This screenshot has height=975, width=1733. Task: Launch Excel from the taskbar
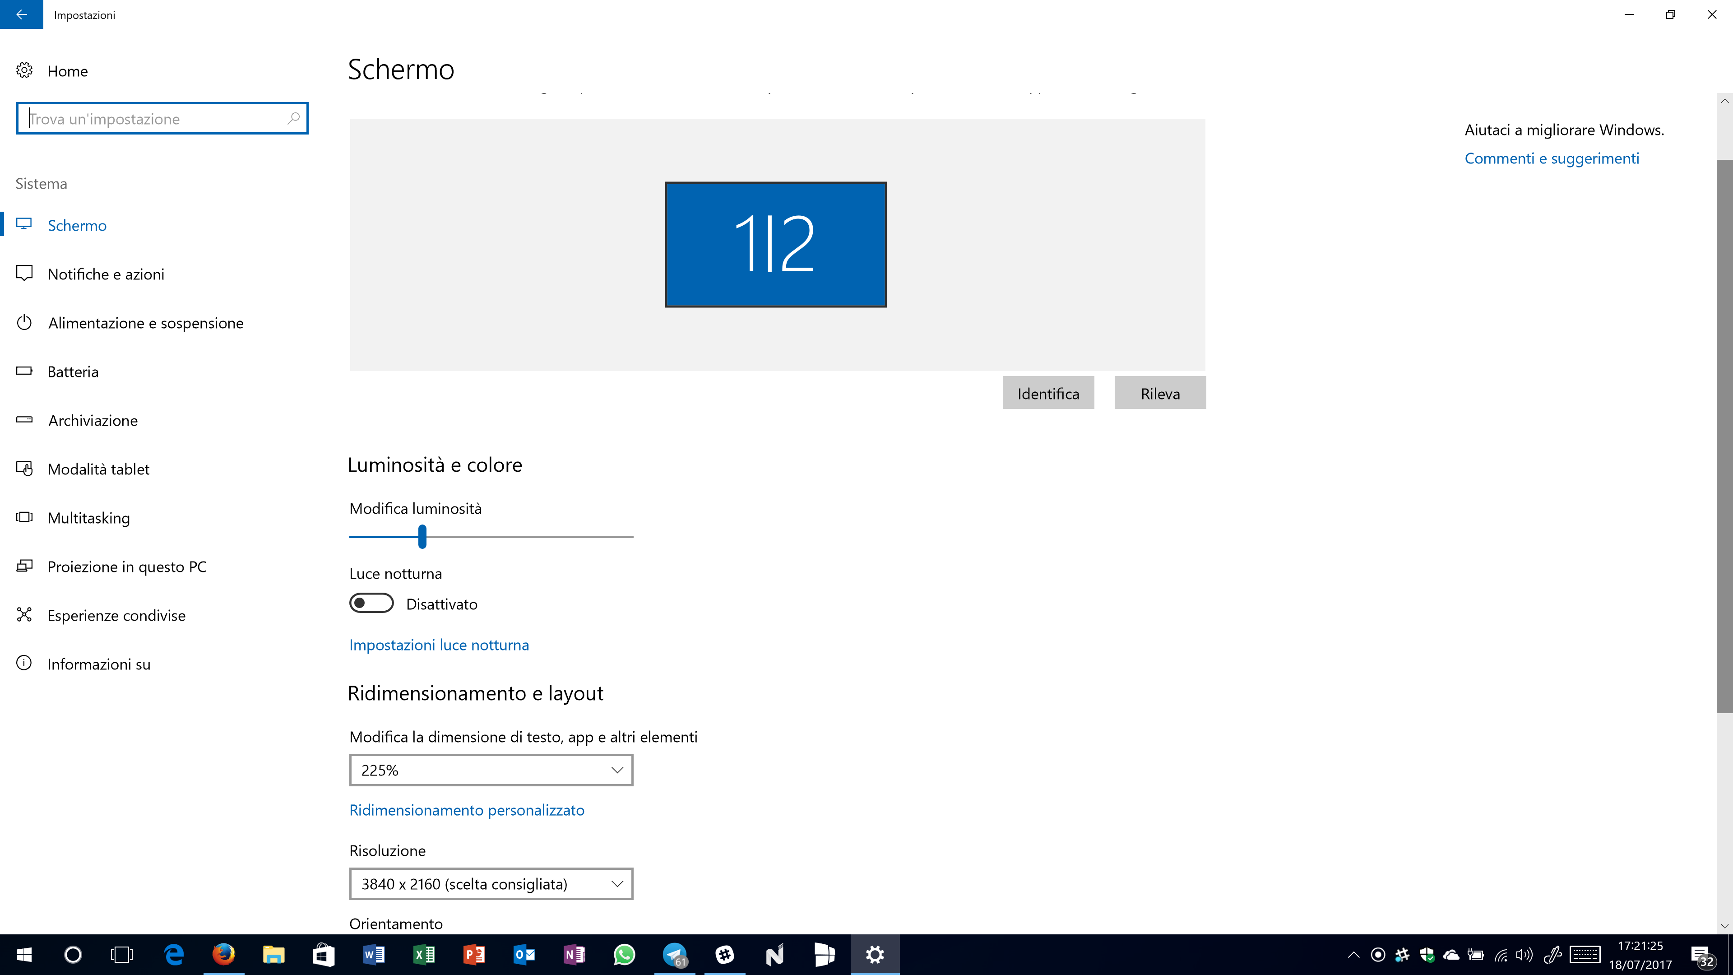(424, 954)
